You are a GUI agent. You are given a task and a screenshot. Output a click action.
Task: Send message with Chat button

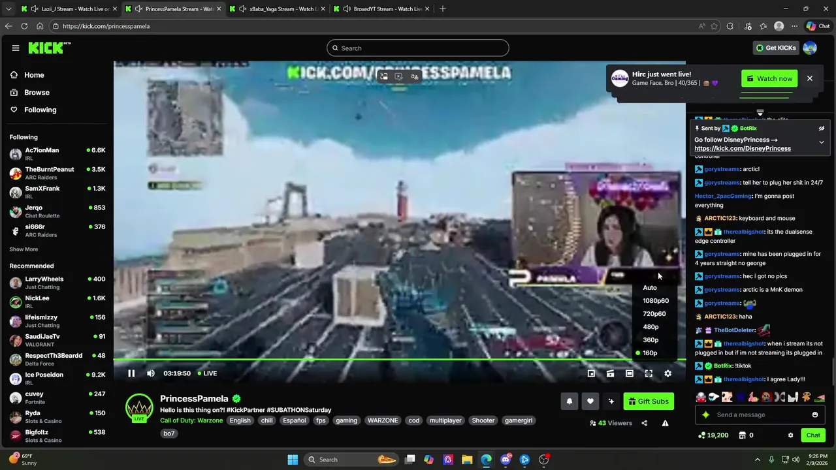point(813,435)
